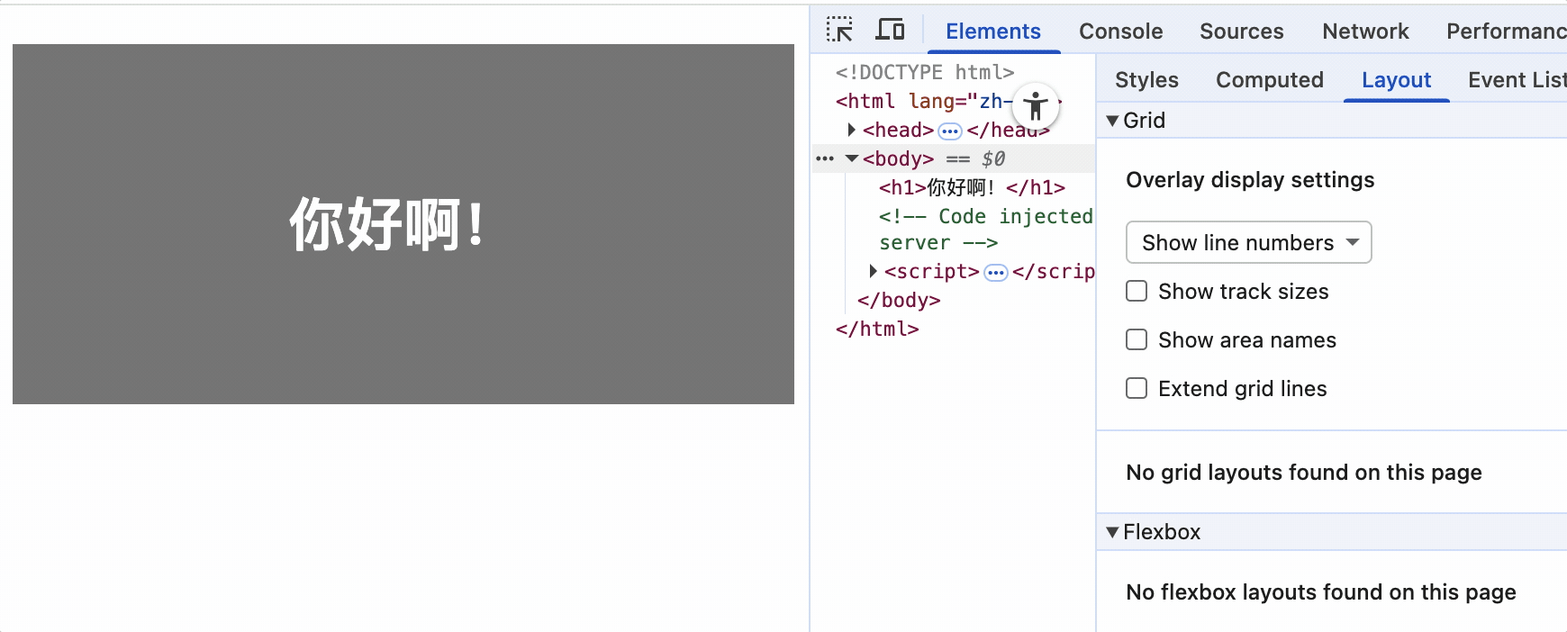Viewport: 1567px width, 632px height.
Task: Select the html lang element row
Action: pos(948,101)
